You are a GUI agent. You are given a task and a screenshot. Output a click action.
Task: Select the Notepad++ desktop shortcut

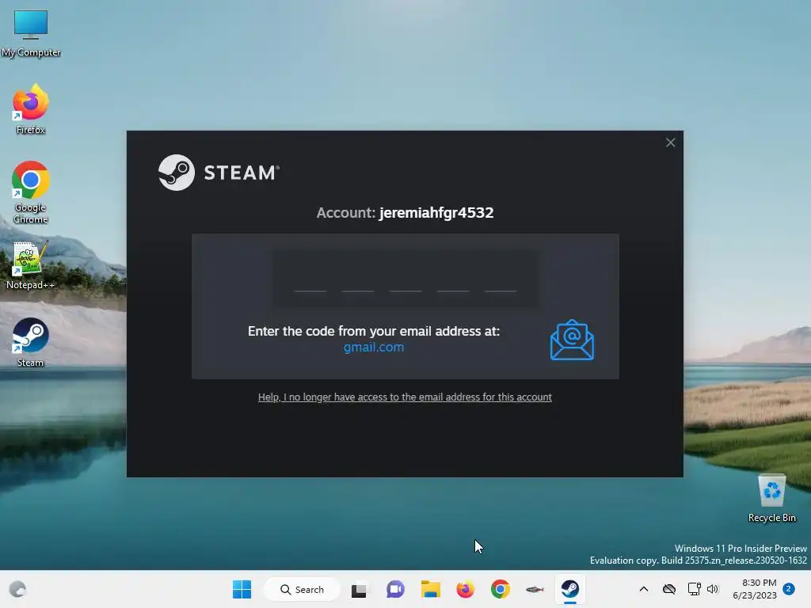pyautogui.click(x=31, y=266)
